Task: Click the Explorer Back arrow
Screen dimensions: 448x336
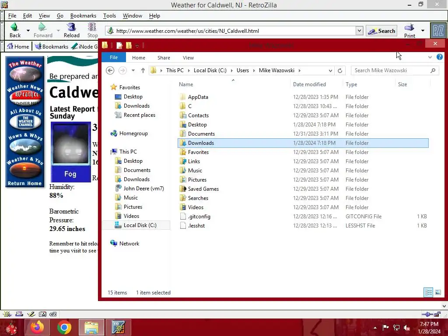Action: 110,70
